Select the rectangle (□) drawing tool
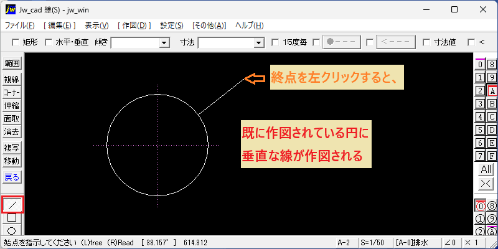 pos(12,218)
